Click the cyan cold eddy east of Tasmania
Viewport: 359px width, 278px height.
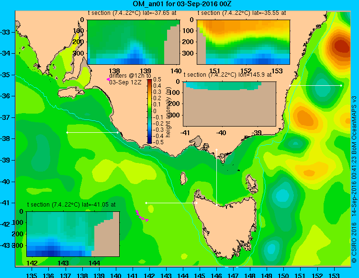coord(282,196)
